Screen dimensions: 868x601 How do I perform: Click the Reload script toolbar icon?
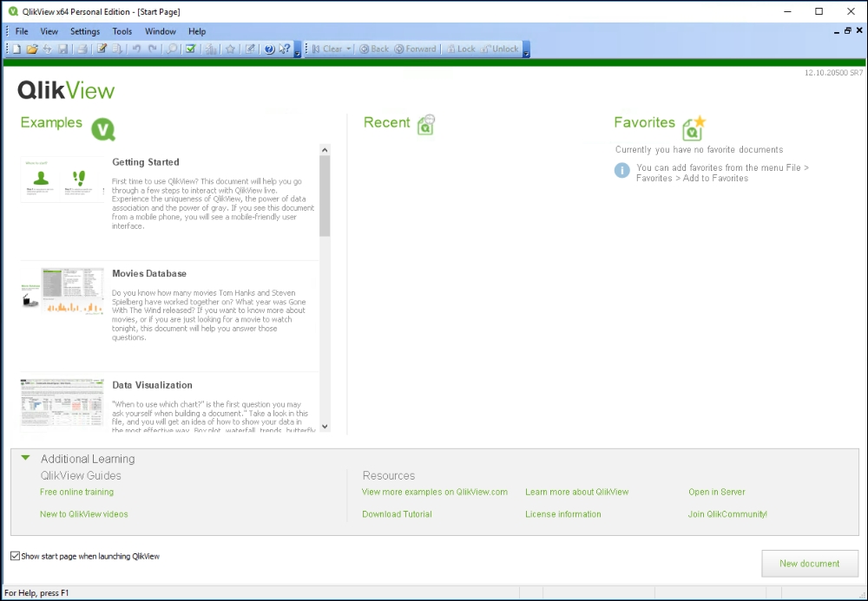(x=117, y=49)
